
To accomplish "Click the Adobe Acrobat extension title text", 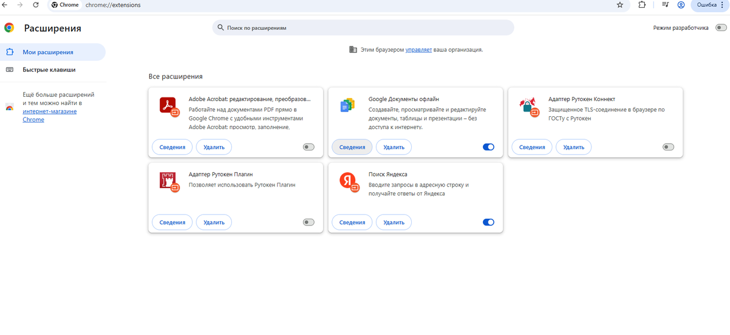I will pyautogui.click(x=249, y=99).
